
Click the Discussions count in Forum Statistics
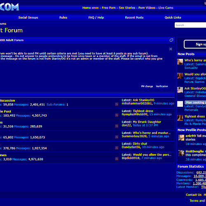201,172
